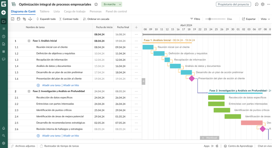Image resolution: width=272 pixels, height=148 pixels.
Task: Toggle the select-tasks checkbox in toolbar
Action: tap(13, 19)
